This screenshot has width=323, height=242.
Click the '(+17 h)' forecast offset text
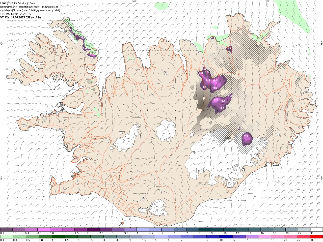pos(36,17)
